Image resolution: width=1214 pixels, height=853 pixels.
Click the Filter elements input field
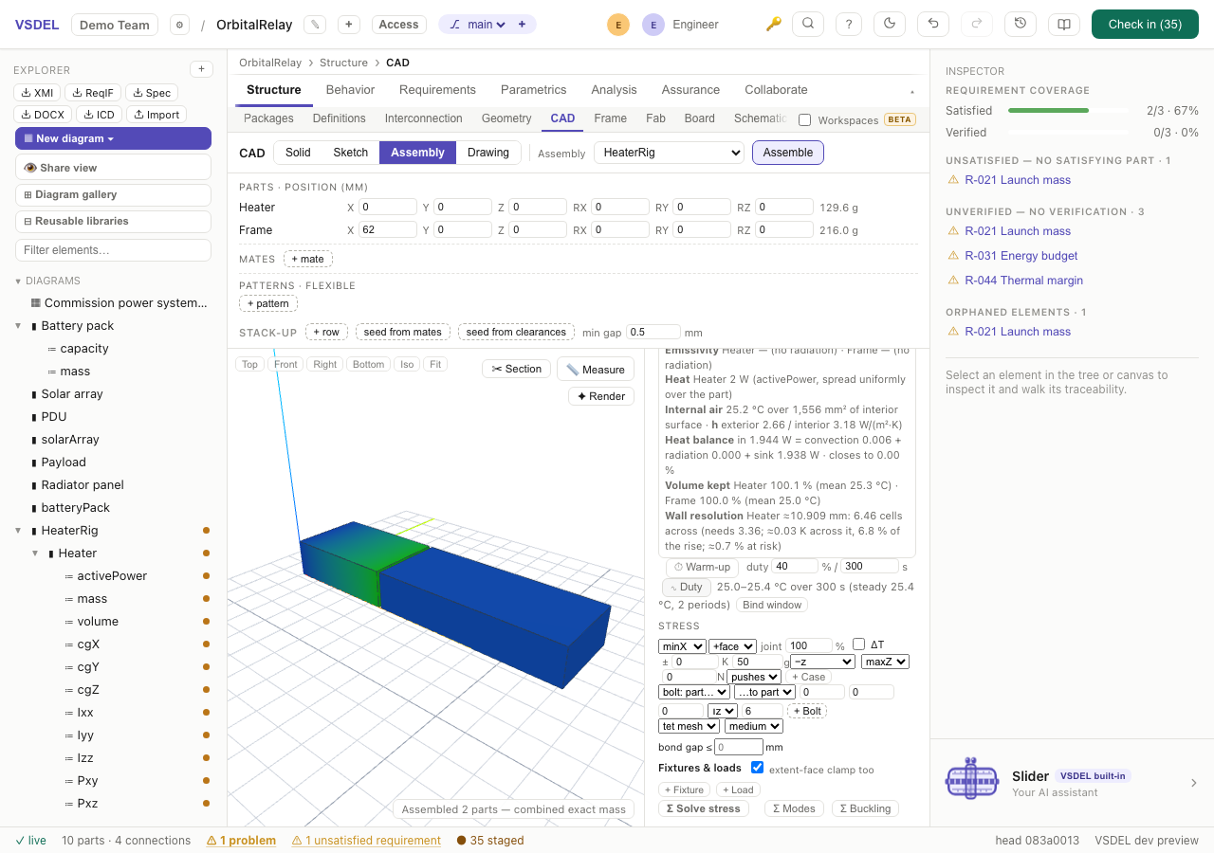point(113,250)
